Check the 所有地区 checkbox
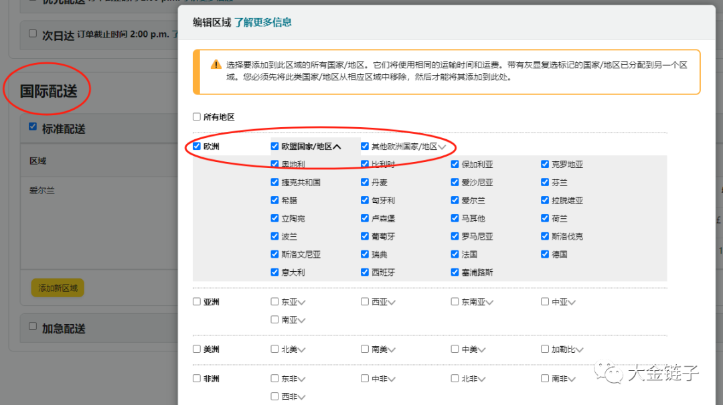 [x=196, y=116]
